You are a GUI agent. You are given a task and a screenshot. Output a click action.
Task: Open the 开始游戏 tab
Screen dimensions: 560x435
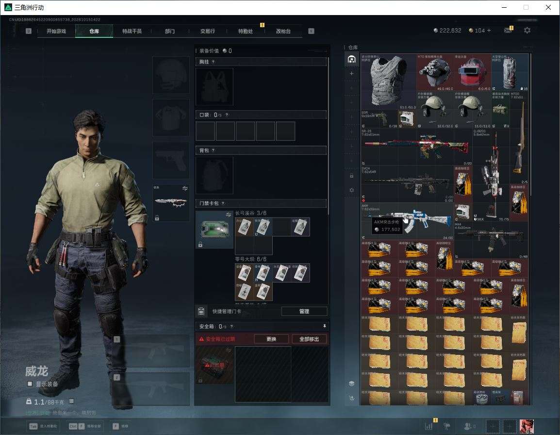coord(56,31)
